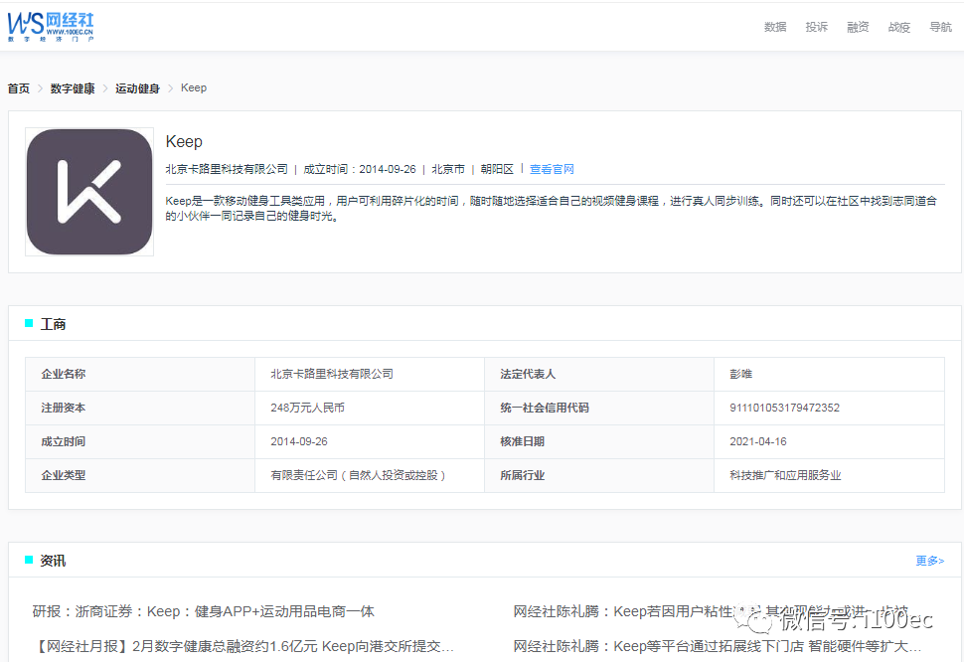Click the 统一社会信用代码 number value
Image resolution: width=964 pixels, height=662 pixels.
(x=784, y=408)
